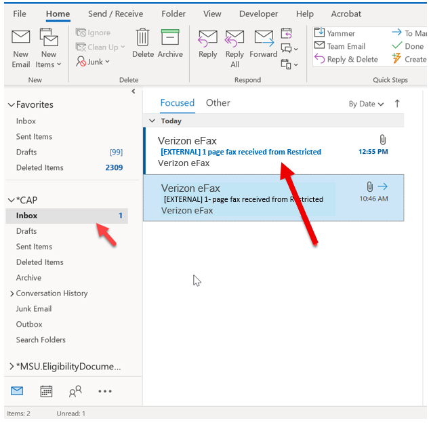The height and width of the screenshot is (427, 429).
Task: Open Deleted Items under *CAP mailbox
Action: point(40,262)
